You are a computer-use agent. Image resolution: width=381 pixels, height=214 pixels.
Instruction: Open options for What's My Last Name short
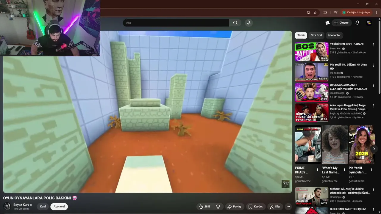(x=344, y=170)
